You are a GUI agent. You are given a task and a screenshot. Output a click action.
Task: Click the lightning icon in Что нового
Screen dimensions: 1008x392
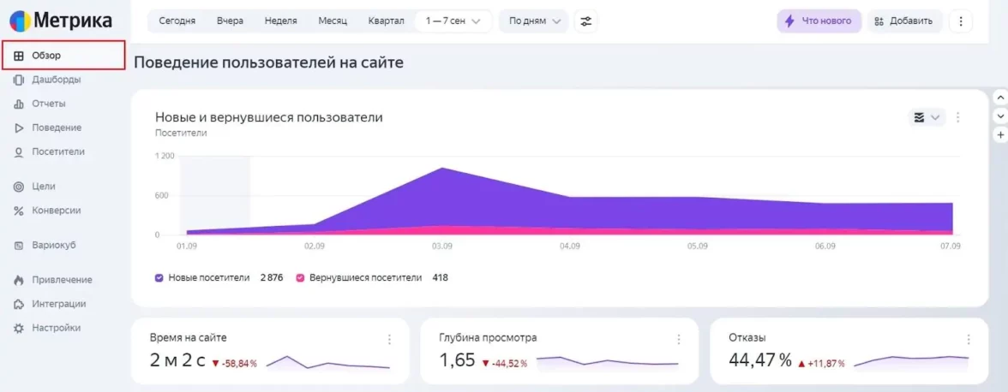tap(790, 21)
